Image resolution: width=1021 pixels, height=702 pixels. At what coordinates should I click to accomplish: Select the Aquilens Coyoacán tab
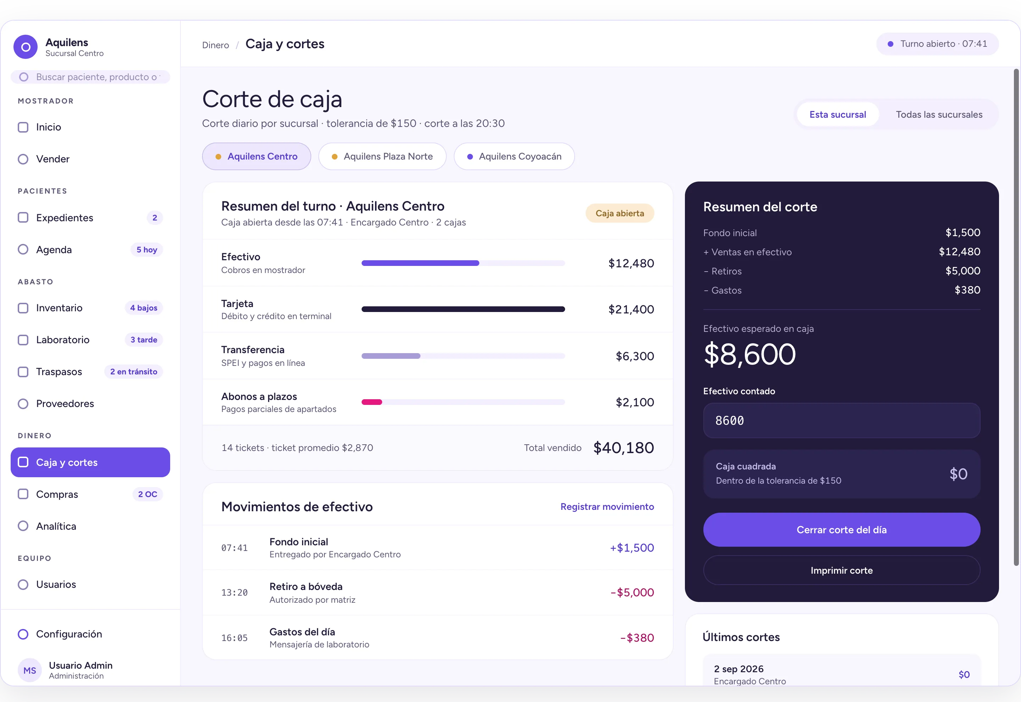coord(514,156)
